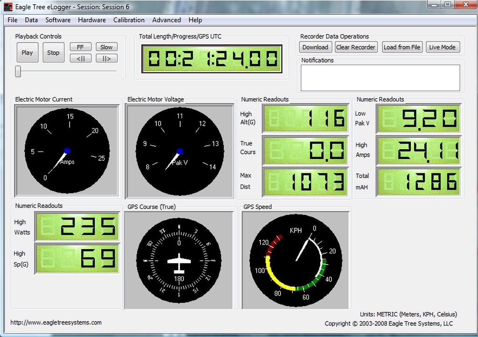Click the FF fast-forward button
This screenshot has width=478, height=337.
80,47
